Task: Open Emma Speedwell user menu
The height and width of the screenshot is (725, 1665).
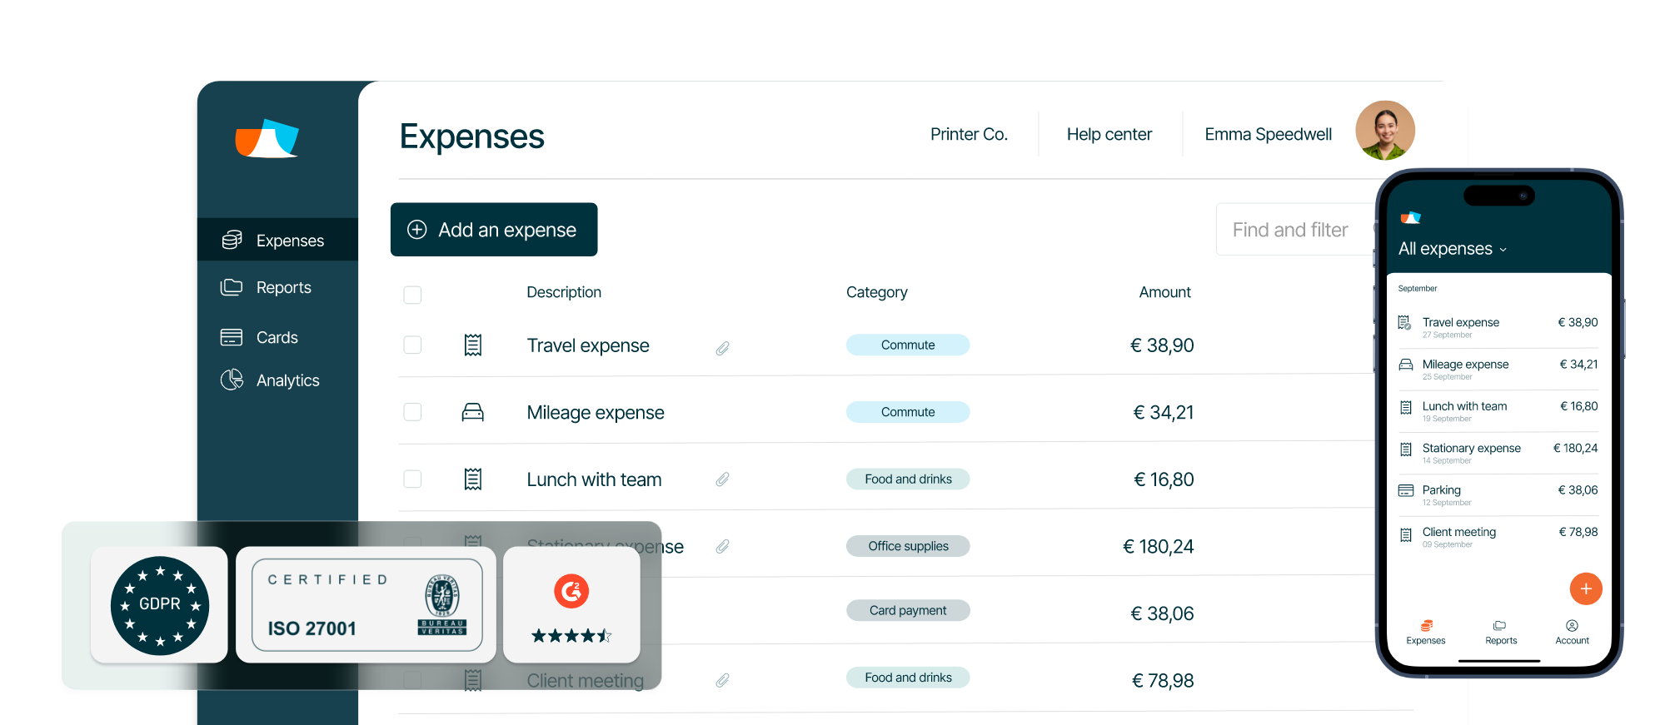Action: coord(1268,134)
